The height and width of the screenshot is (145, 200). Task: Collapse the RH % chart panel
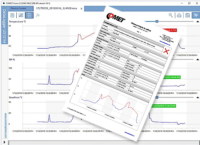(x=197, y=59)
